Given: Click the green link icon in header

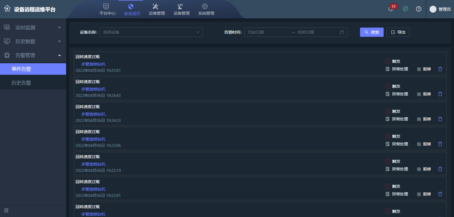Looking at the screenshot, I should (405, 9).
